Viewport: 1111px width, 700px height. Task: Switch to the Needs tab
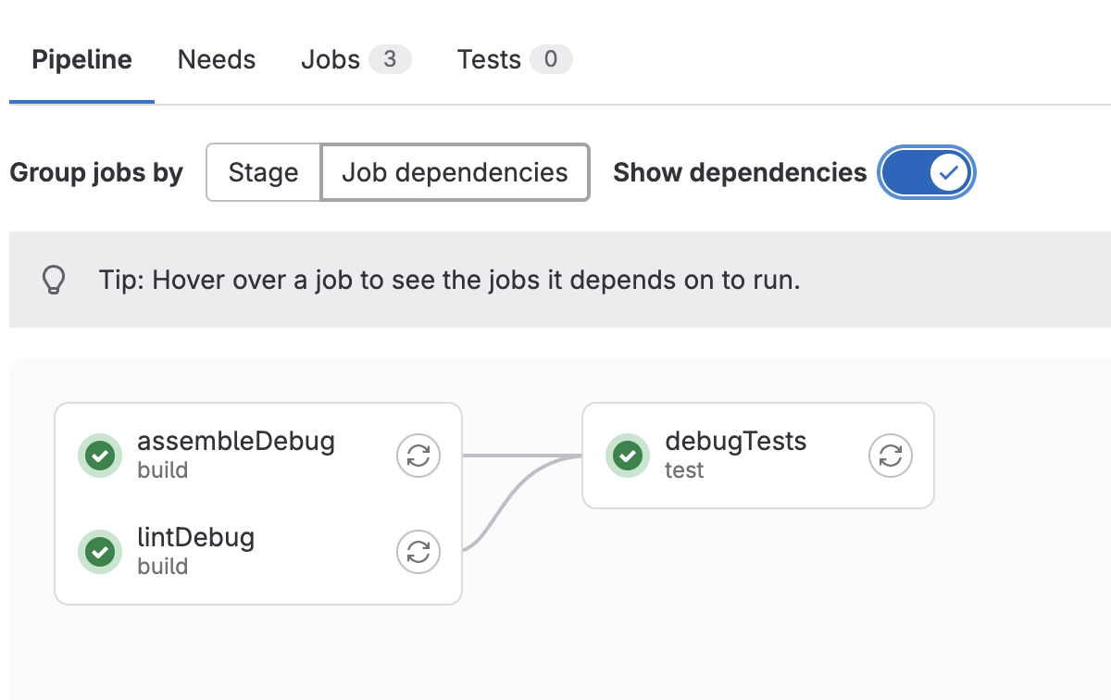coord(217,60)
